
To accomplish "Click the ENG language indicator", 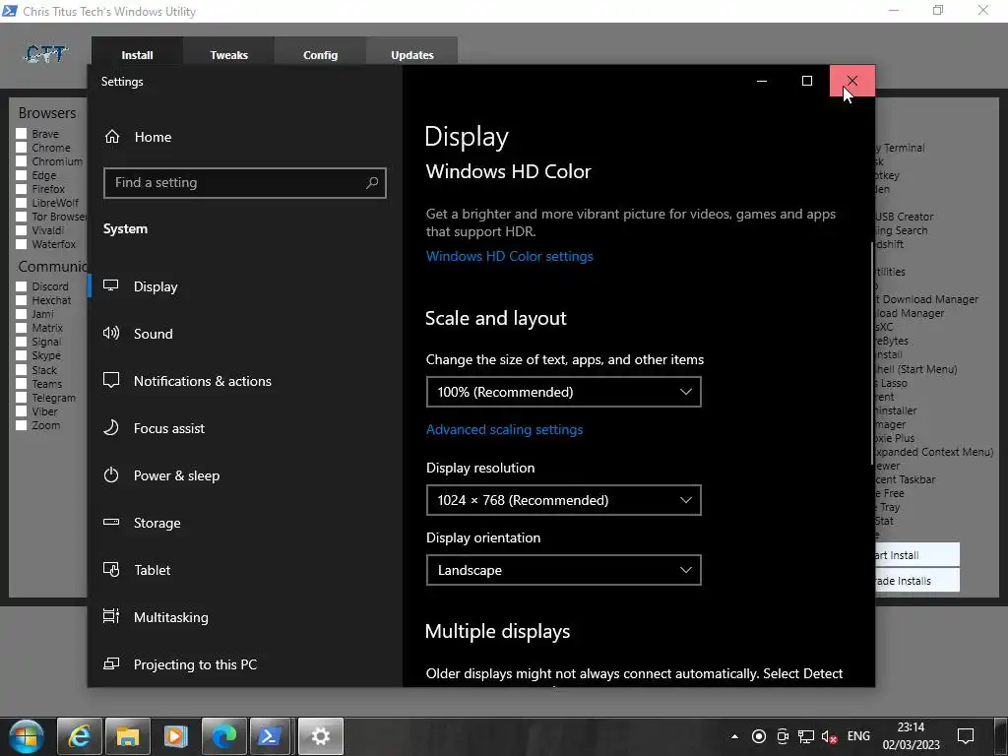I will 858,736.
